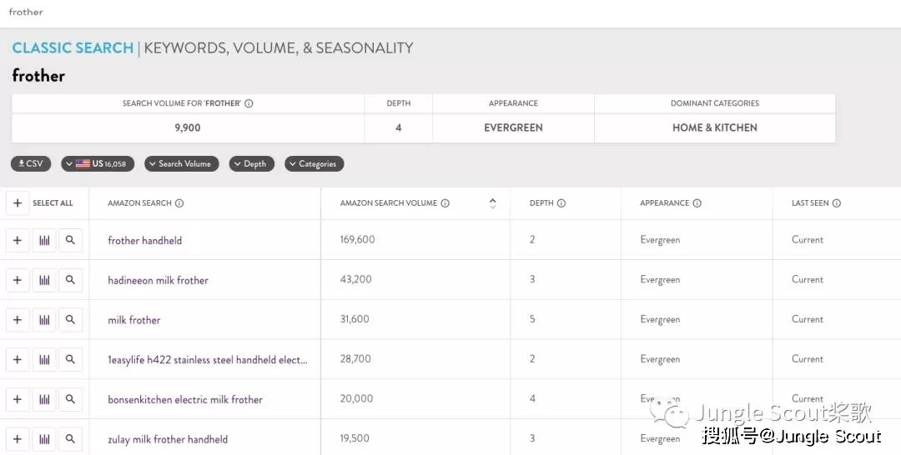This screenshot has height=455, width=901.
Task: Open the hadineeon milk frother keyword link
Action: point(158,281)
